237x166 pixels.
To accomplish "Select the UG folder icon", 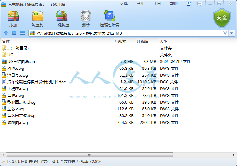I will coord(4,55).
